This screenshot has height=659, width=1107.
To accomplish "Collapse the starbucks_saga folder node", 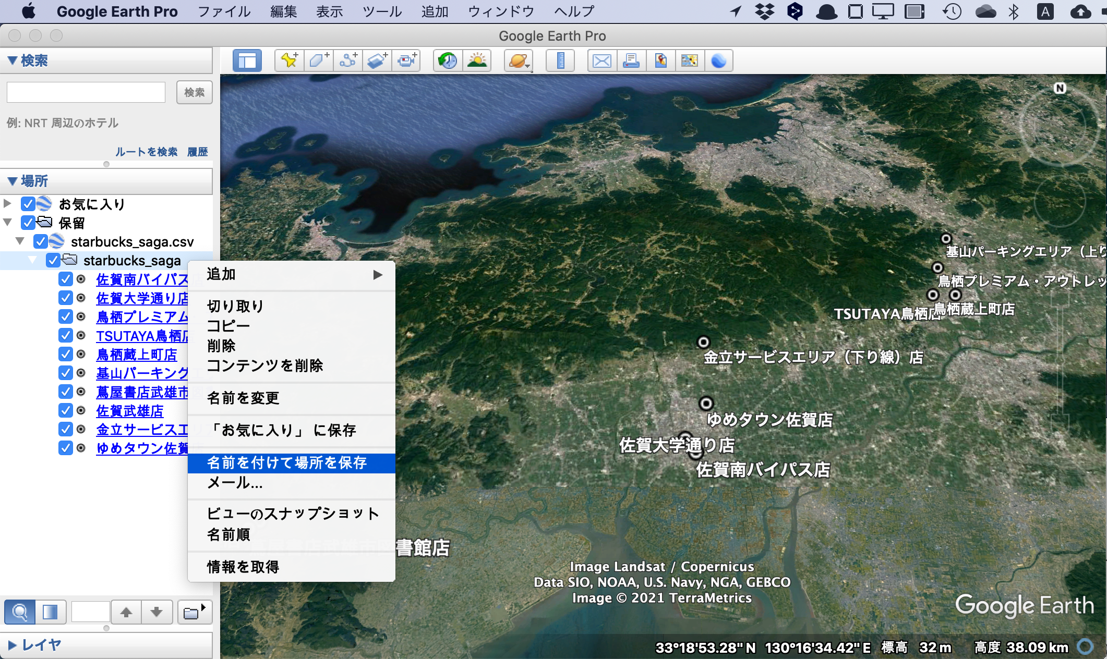I will click(x=32, y=260).
